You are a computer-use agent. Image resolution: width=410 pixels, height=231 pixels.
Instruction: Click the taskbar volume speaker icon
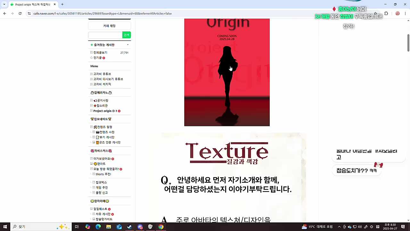tap(360, 227)
